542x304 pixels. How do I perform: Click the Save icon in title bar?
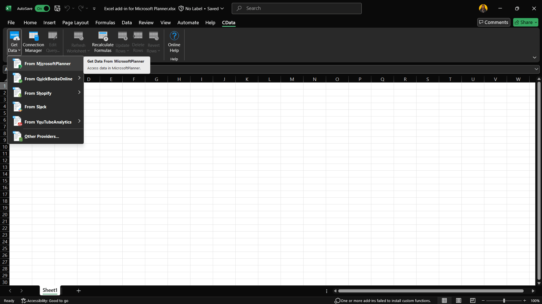(57, 8)
